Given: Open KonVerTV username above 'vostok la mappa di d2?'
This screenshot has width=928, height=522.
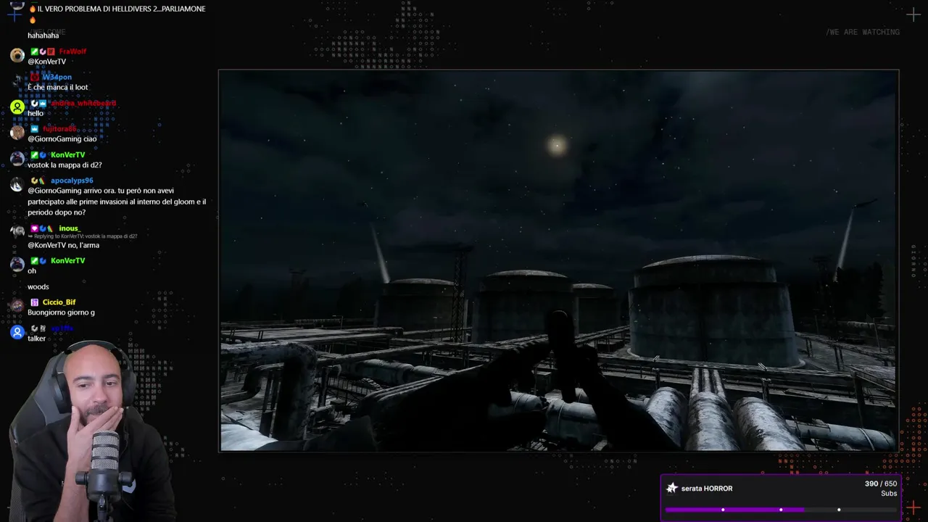Looking at the screenshot, I should click(x=67, y=155).
